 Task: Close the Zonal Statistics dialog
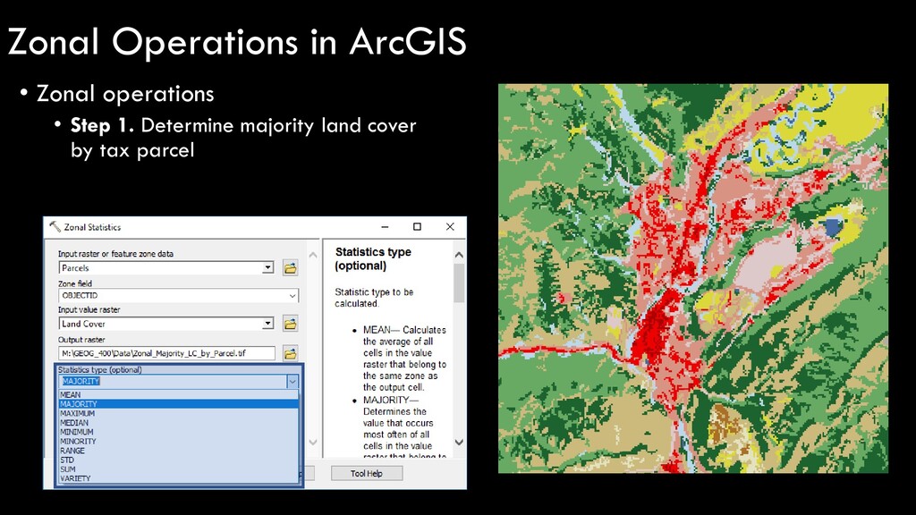450,226
